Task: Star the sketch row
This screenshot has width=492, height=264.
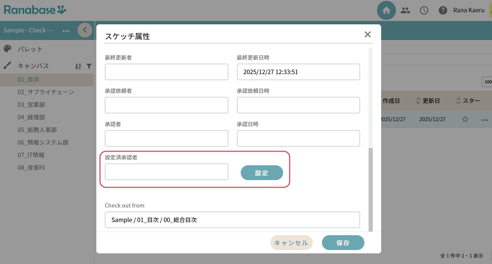Action: 465,119
